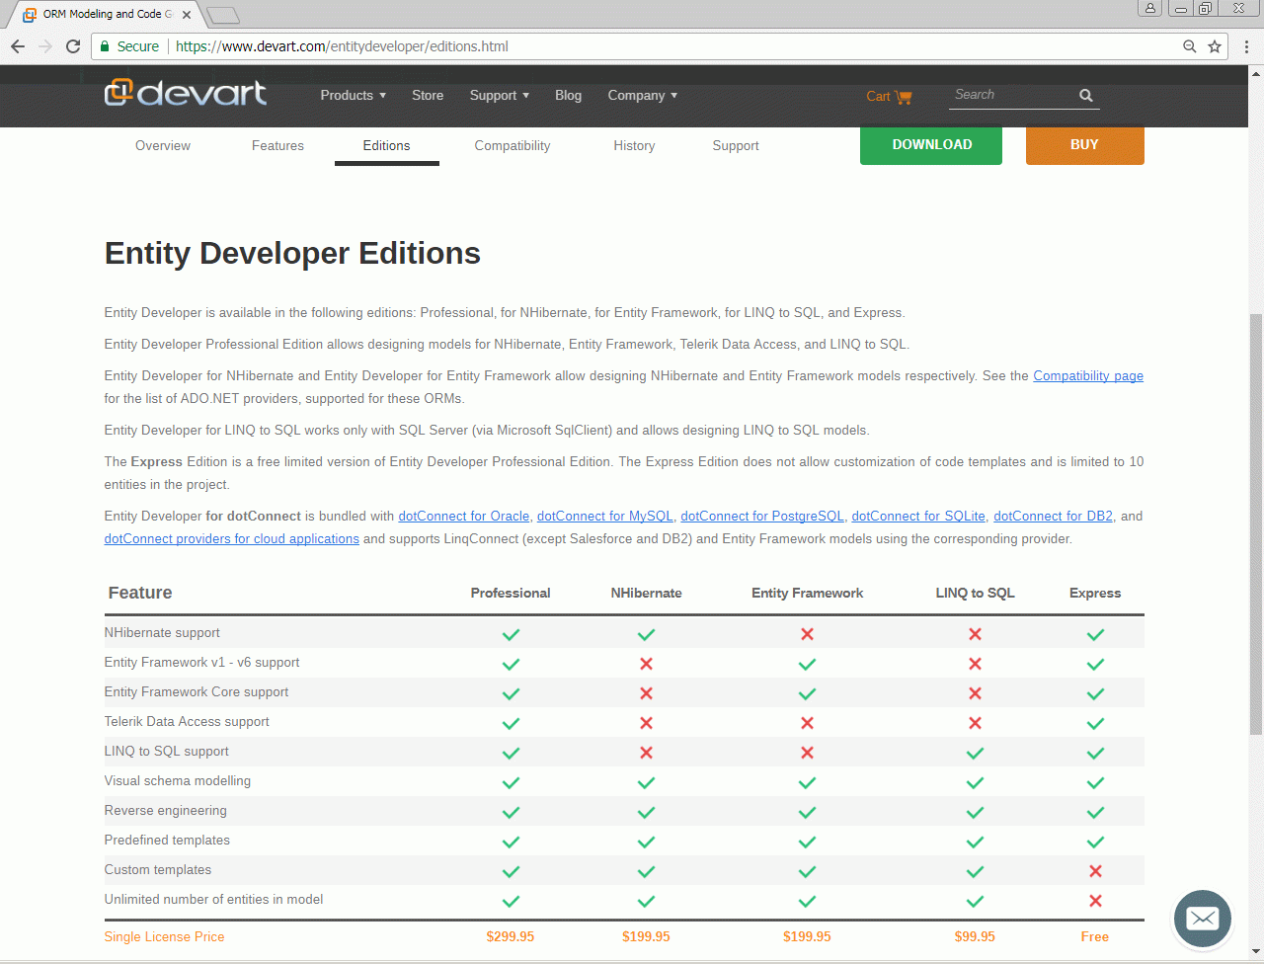The image size is (1264, 964).
Task: Expand the Products dropdown menu
Action: 353,96
